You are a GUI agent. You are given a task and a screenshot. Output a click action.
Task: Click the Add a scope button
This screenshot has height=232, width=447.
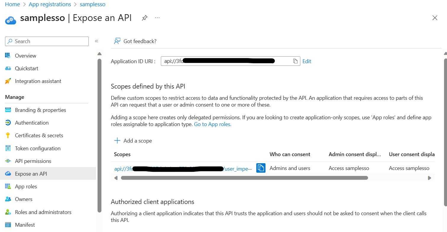click(x=133, y=140)
